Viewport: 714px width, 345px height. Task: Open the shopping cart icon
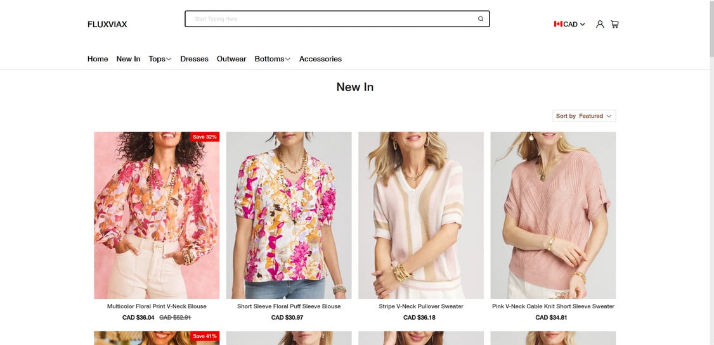coord(614,24)
